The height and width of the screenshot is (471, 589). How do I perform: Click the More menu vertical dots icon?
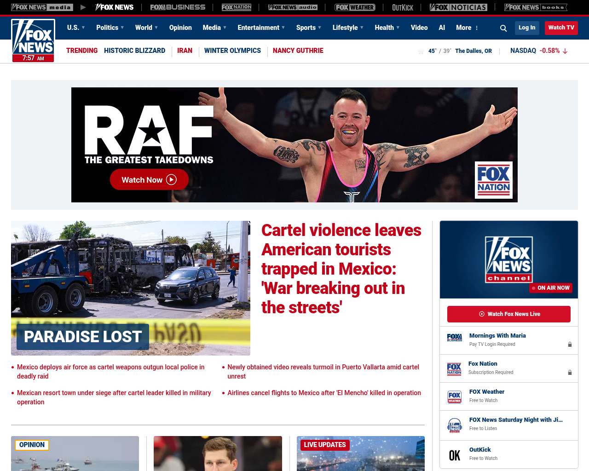(x=477, y=28)
